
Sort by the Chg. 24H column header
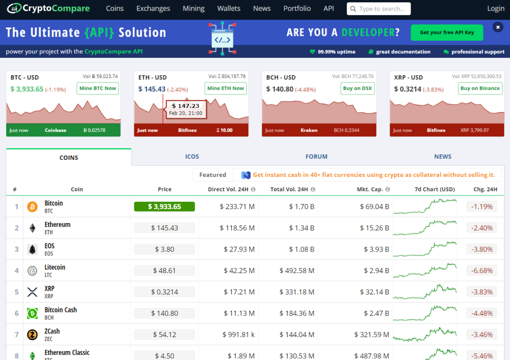[x=485, y=189]
